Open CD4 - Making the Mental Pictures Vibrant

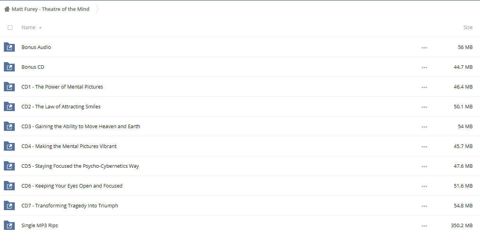69,146
